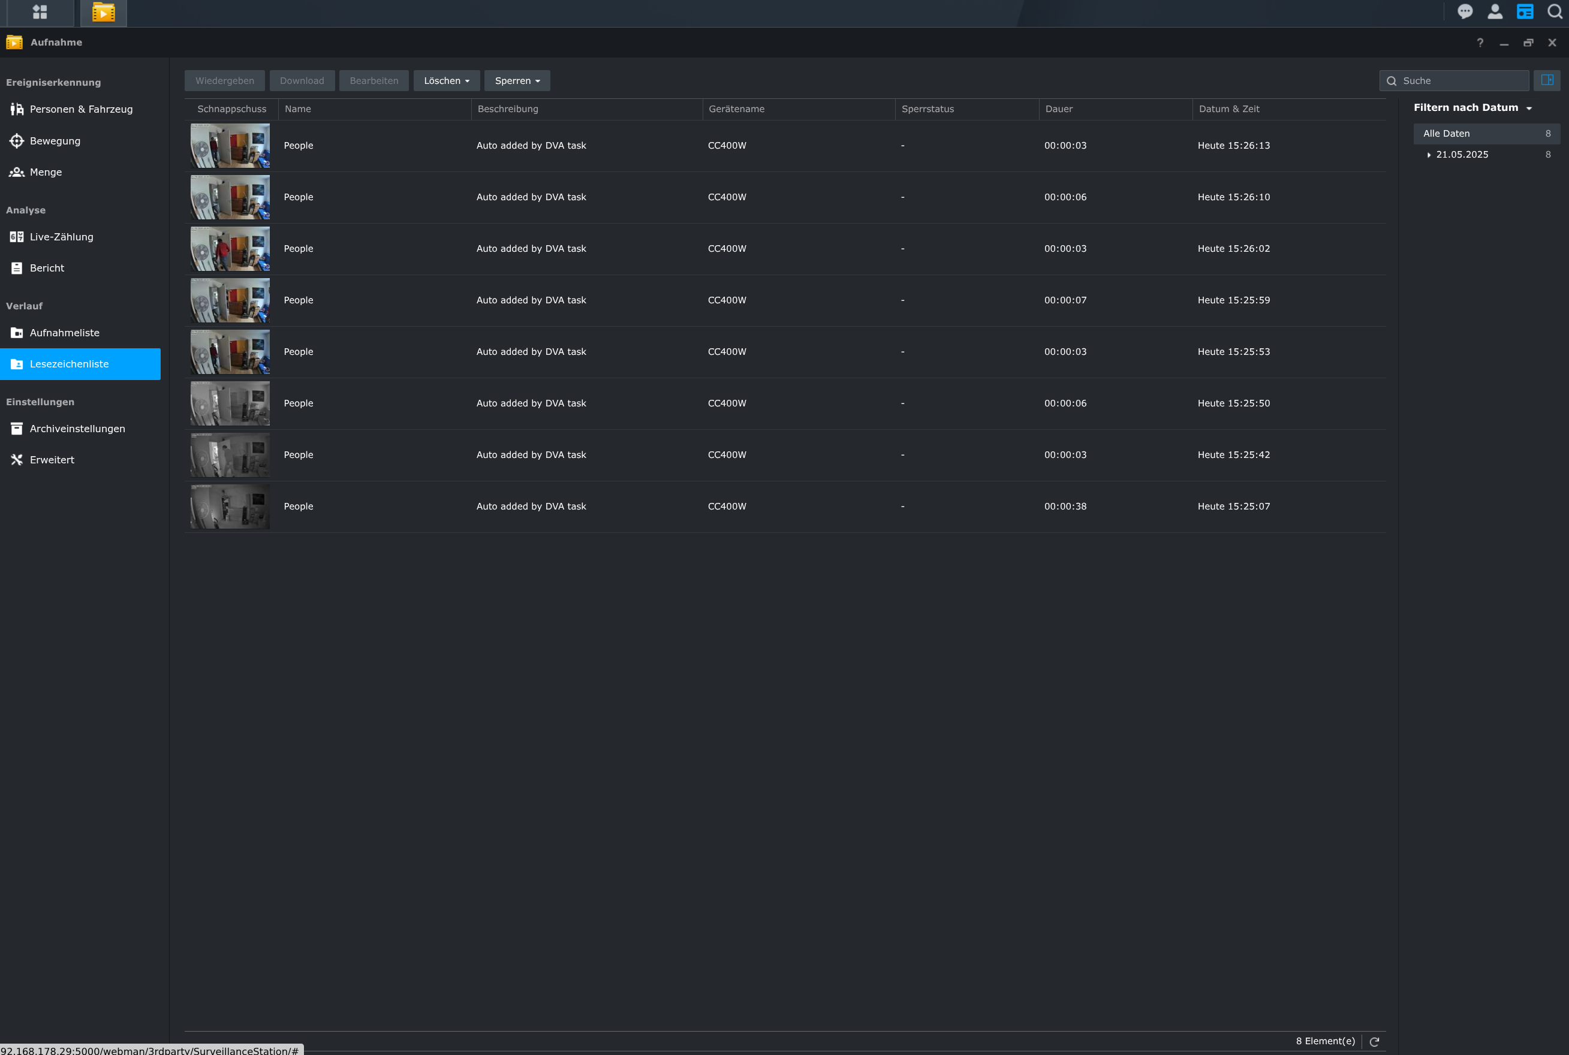The width and height of the screenshot is (1569, 1055).
Task: Open the user account icon
Action: pos(1495,11)
